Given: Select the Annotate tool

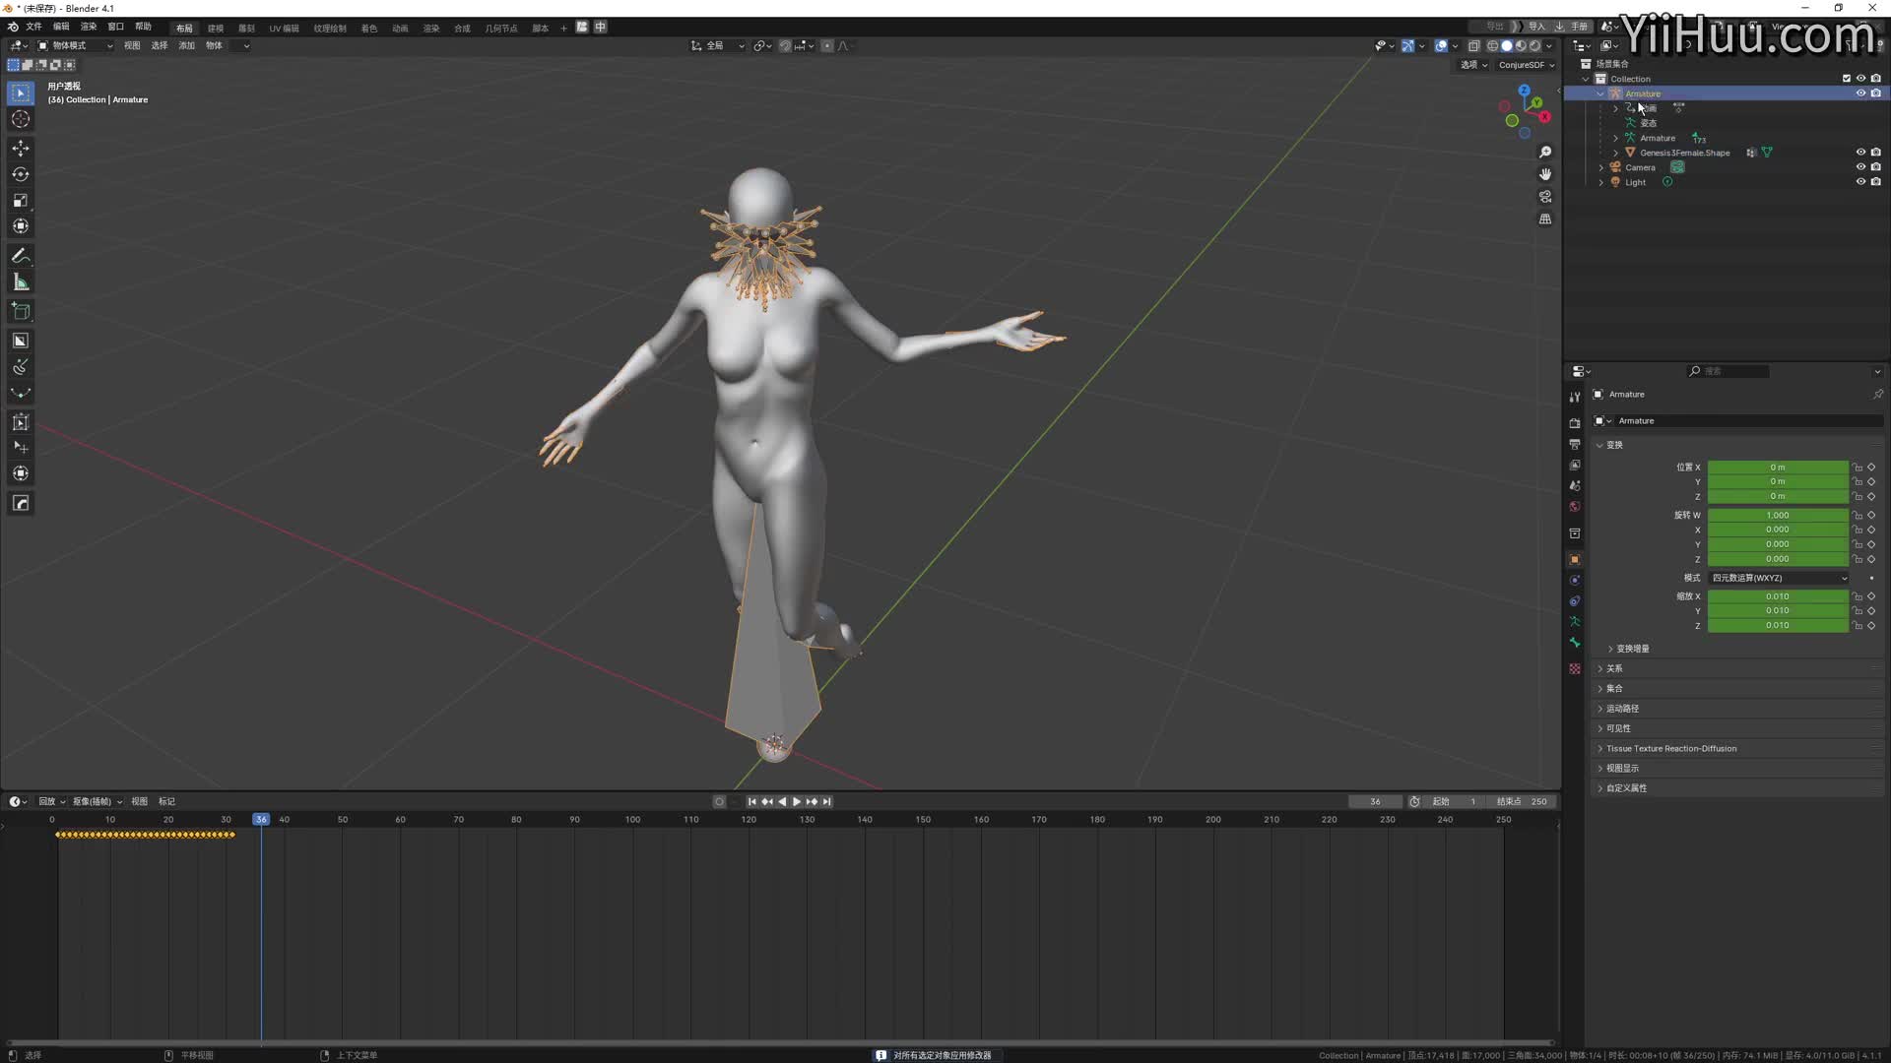Looking at the screenshot, I should point(20,256).
